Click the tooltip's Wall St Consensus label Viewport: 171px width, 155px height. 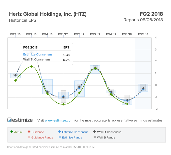click(x=37, y=59)
